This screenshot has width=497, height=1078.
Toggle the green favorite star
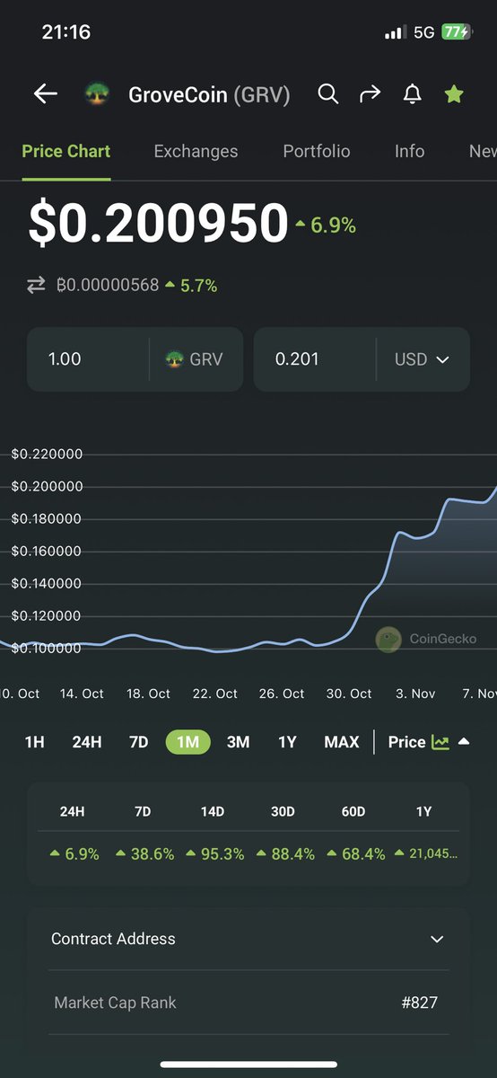point(454,93)
